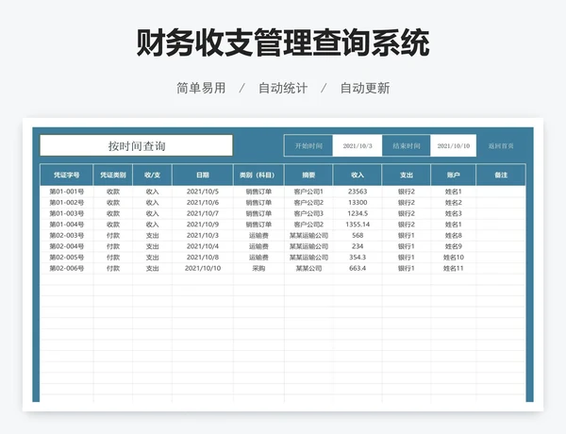Click 某某运输公司 in row 第02-003号
This screenshot has width=566, height=434.
pyautogui.click(x=308, y=236)
